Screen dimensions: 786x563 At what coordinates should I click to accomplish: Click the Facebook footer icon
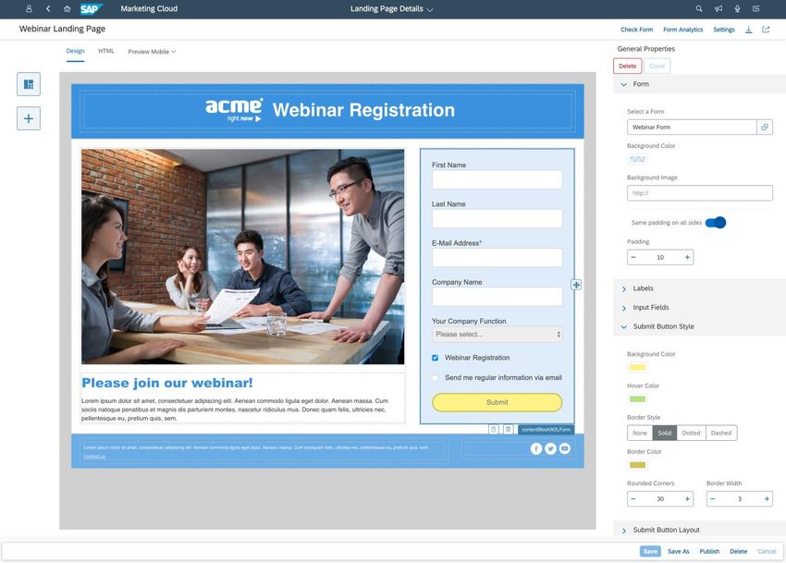(x=535, y=448)
